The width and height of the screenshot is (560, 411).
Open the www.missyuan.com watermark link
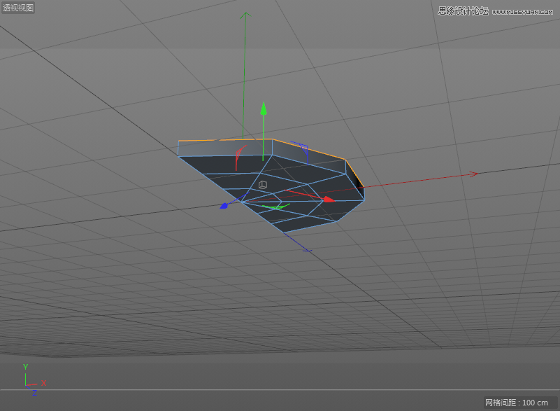(x=521, y=11)
